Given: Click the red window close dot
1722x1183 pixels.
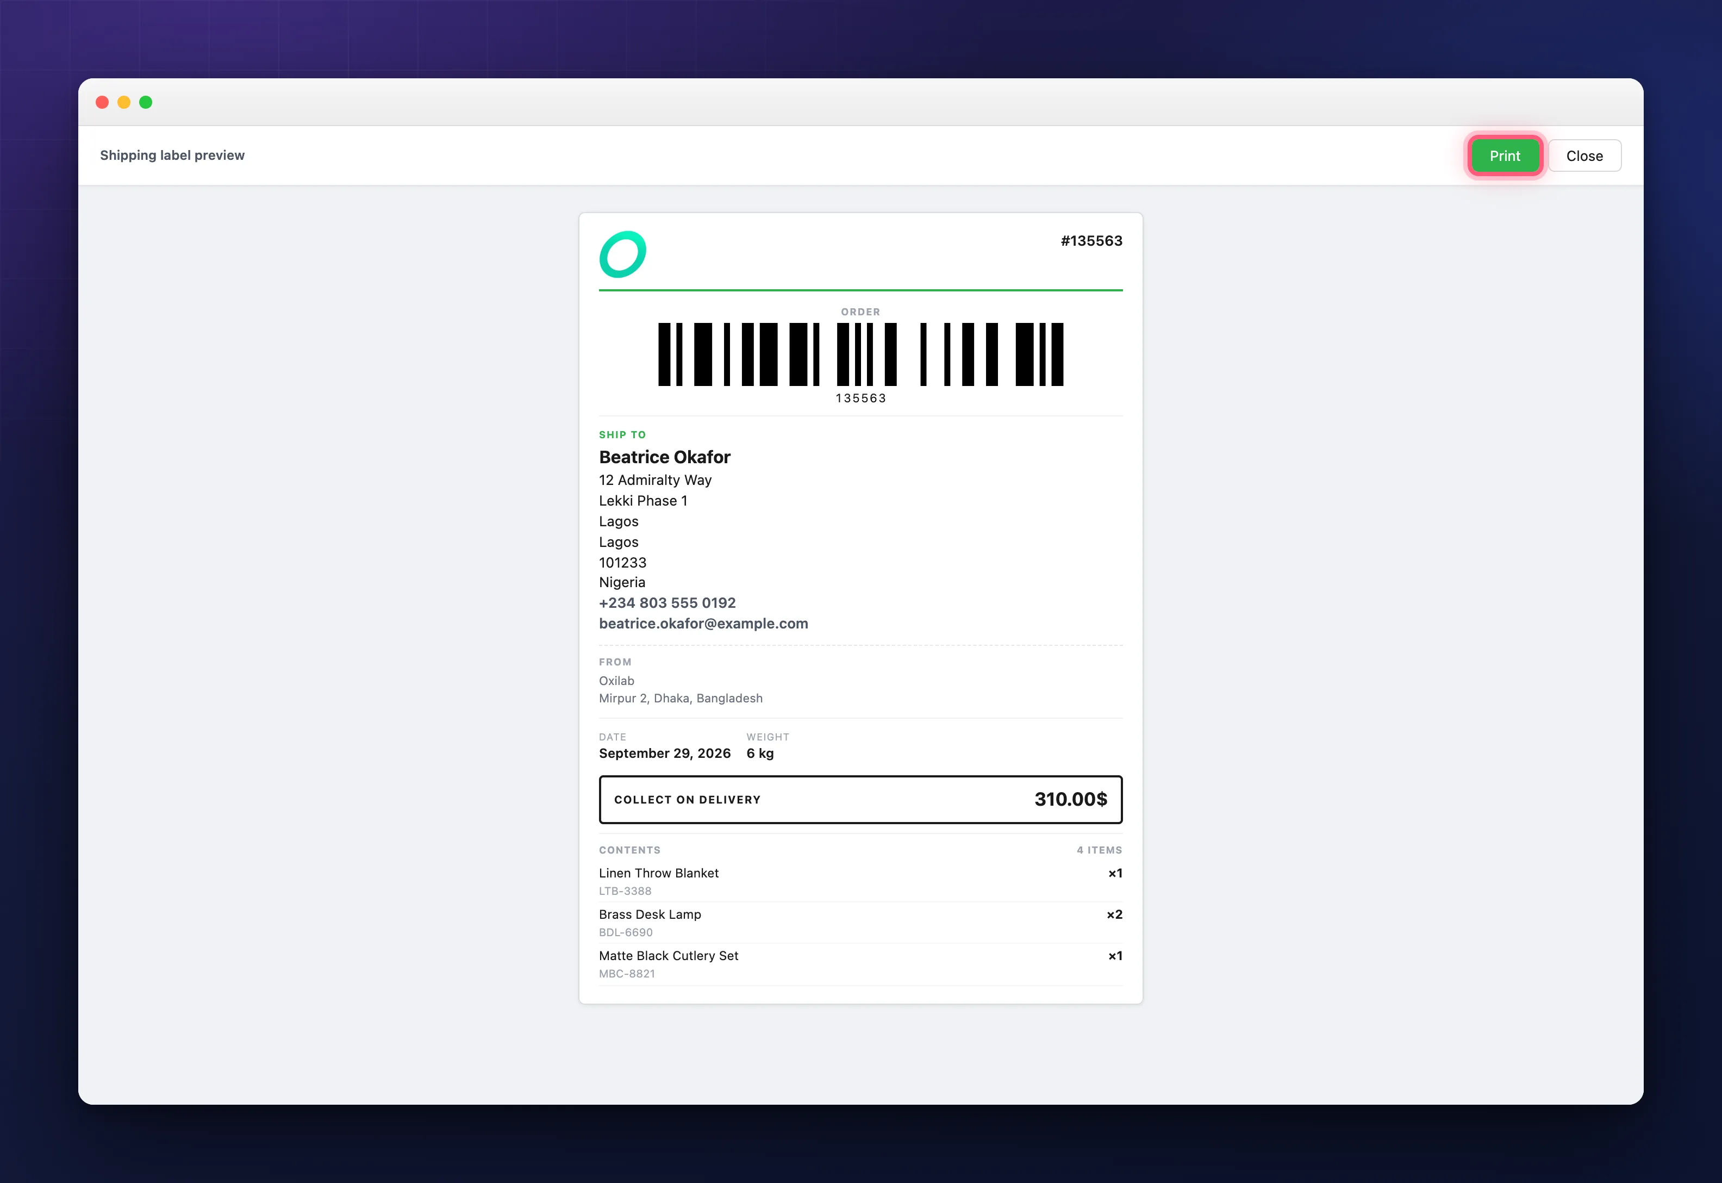Looking at the screenshot, I should pyautogui.click(x=102, y=102).
